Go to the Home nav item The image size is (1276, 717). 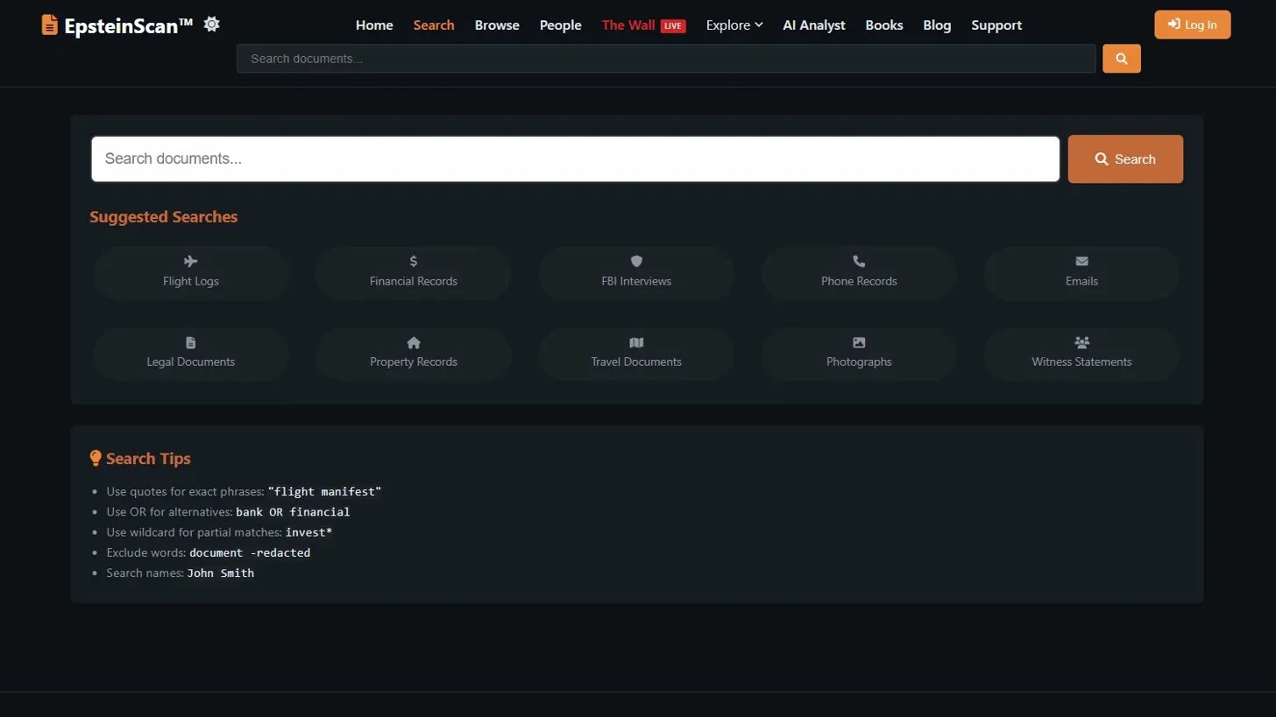(x=374, y=25)
